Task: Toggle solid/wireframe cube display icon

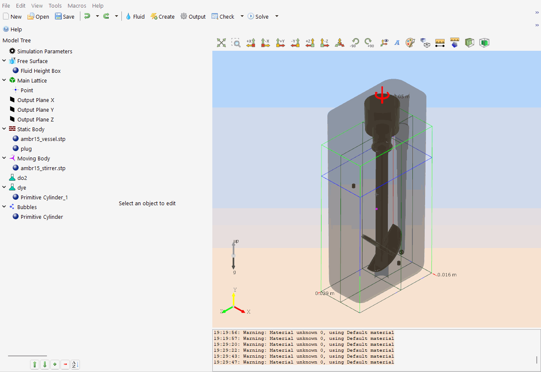Action: coord(425,42)
